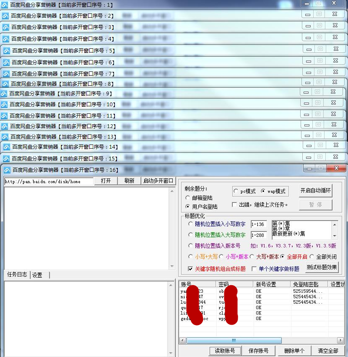This screenshot has height=357, width=348.
Task: Click the account table horizontal scrollbar
Action: point(233,340)
